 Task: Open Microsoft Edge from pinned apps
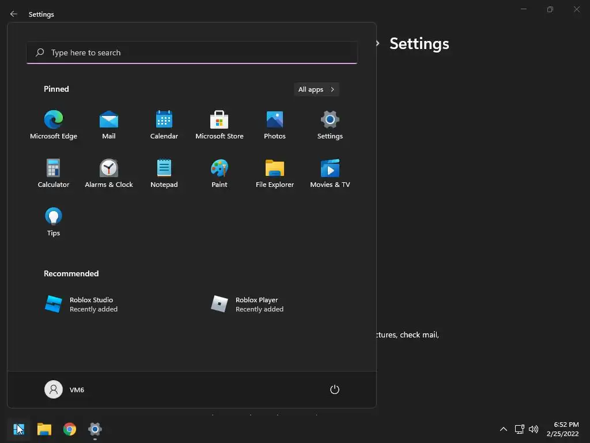point(54,125)
